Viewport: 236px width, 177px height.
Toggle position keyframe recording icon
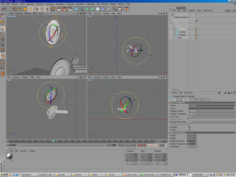point(149,145)
